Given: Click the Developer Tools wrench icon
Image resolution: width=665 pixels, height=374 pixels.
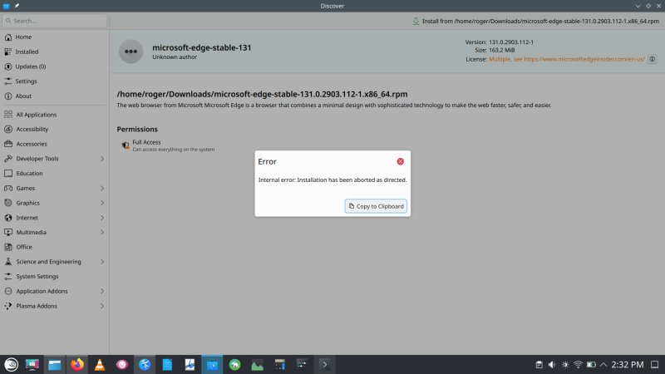Looking at the screenshot, I should pyautogui.click(x=8, y=159).
